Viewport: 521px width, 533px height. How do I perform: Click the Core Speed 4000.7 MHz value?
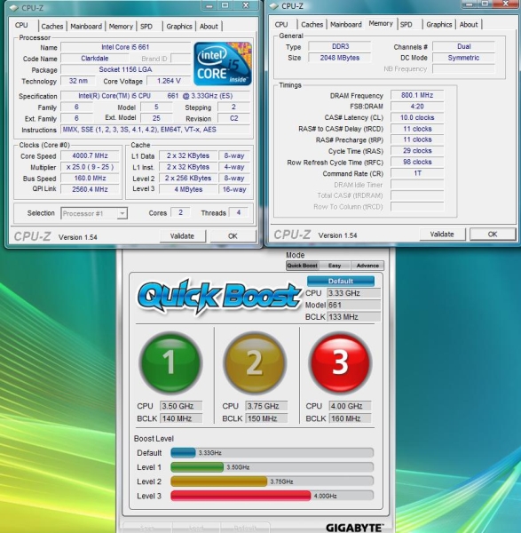pyautogui.click(x=90, y=155)
